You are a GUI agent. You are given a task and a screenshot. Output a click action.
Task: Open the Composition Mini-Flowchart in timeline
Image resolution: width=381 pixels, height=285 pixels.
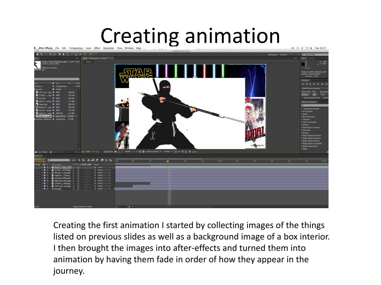[x=73, y=160]
